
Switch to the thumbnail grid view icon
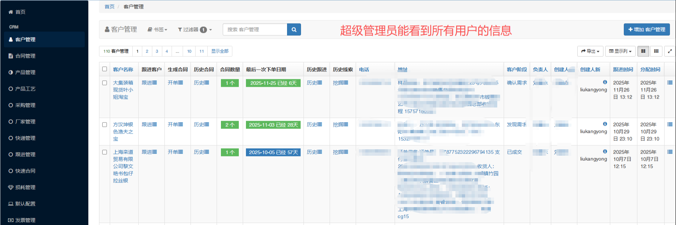click(x=656, y=51)
